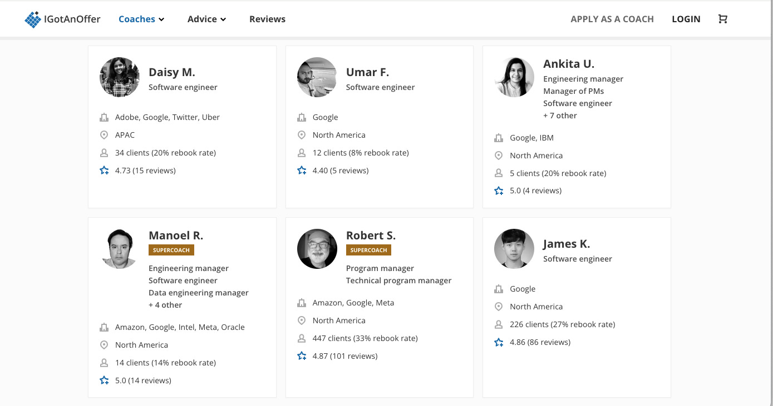Image resolution: width=773 pixels, height=406 pixels.
Task: Click '4.86 (86 reviews)' text
Action: [540, 342]
